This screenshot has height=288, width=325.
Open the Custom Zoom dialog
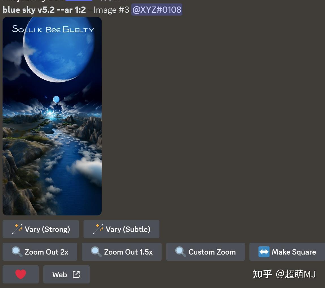pyautogui.click(x=205, y=251)
